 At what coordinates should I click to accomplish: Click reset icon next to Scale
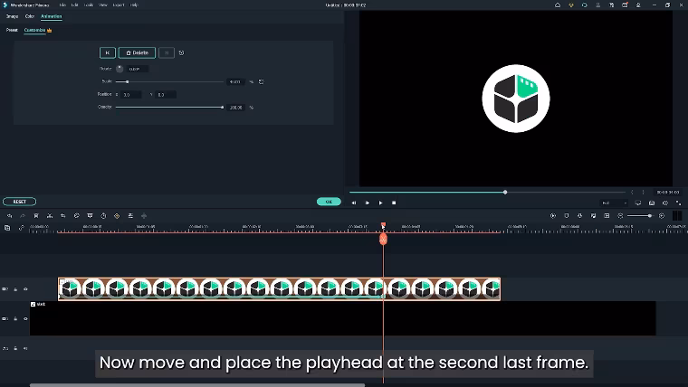(261, 81)
